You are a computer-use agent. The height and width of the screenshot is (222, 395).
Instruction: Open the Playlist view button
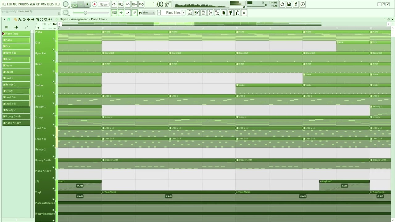tap(190, 13)
